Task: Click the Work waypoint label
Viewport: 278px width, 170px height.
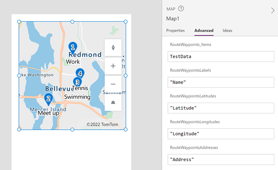Action: [73, 61]
